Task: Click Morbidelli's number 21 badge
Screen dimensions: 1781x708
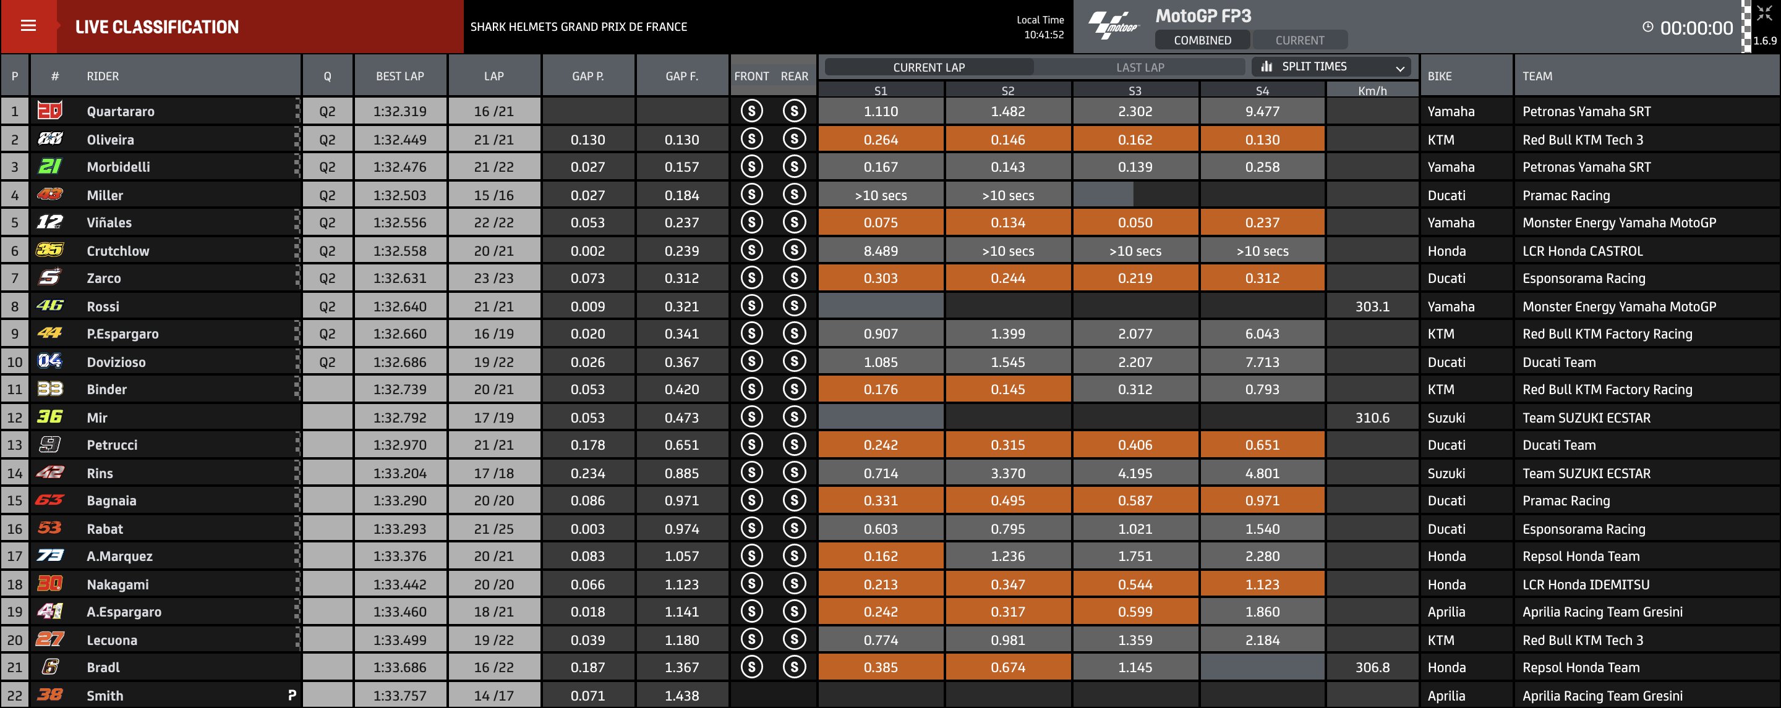Action: point(49,166)
